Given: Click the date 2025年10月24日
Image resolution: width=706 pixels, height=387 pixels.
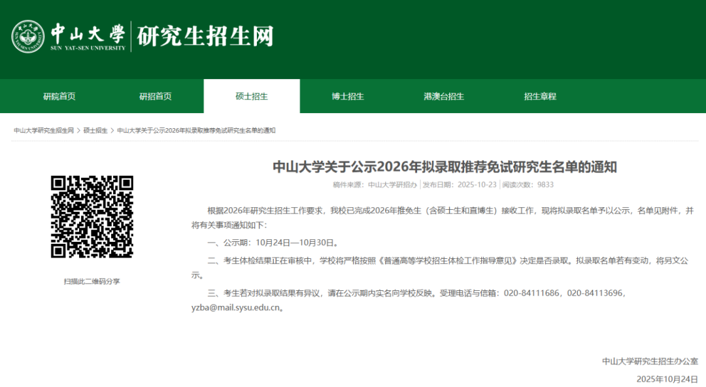Looking at the screenshot, I should click(x=667, y=379).
